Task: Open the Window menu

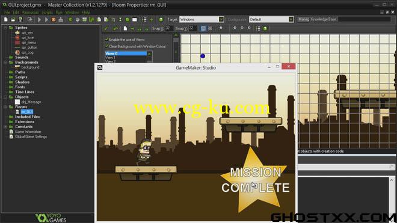Action: [72, 13]
